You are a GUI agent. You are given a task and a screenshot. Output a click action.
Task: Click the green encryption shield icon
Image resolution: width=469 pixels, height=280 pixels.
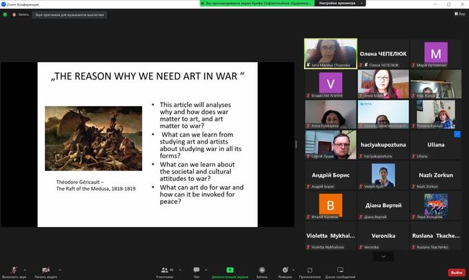[6, 14]
